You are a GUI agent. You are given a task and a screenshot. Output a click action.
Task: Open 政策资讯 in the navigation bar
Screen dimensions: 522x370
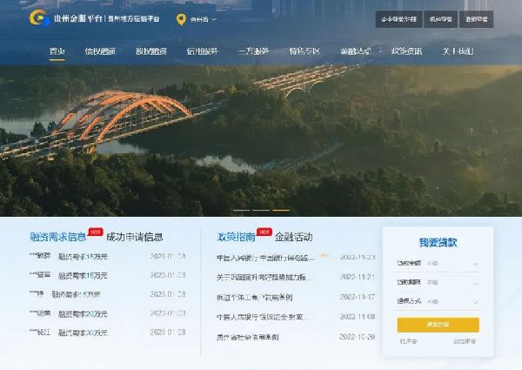pos(406,51)
